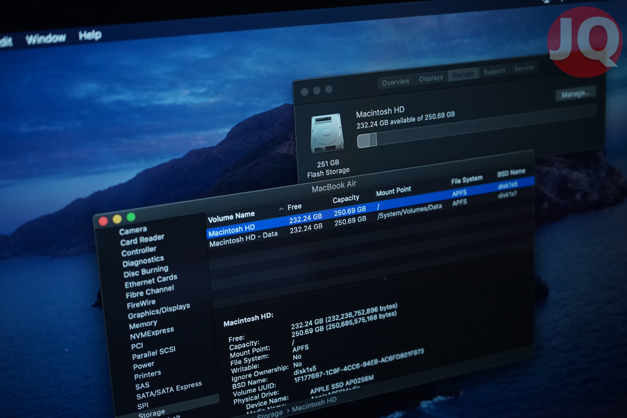The image size is (627, 418).
Task: Select Card Reader in the sidebar
Action: (142, 240)
